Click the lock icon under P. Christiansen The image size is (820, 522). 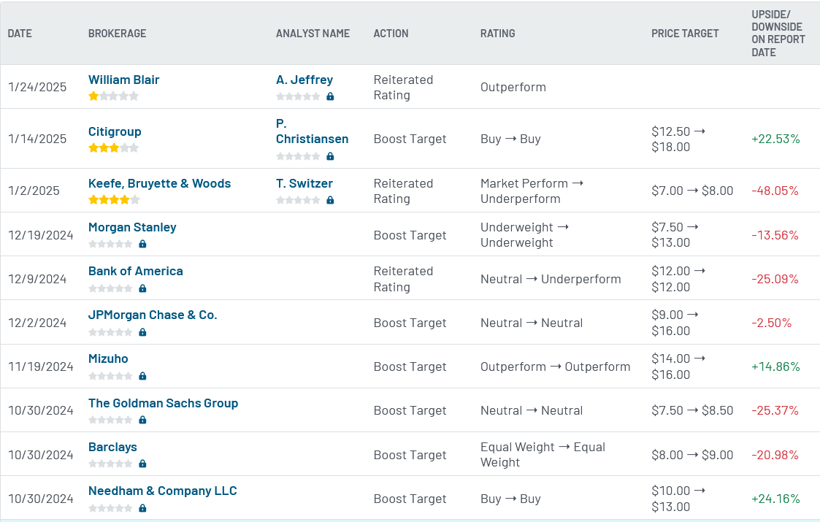(x=330, y=156)
